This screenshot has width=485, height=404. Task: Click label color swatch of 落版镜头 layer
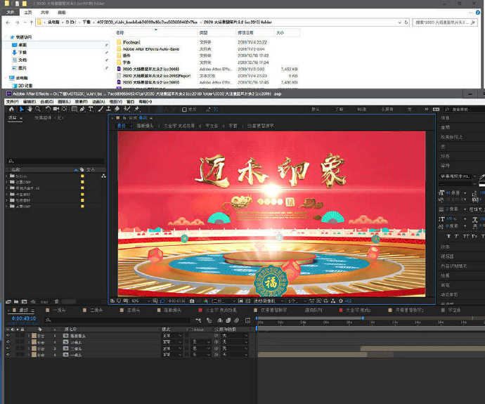click(x=34, y=336)
